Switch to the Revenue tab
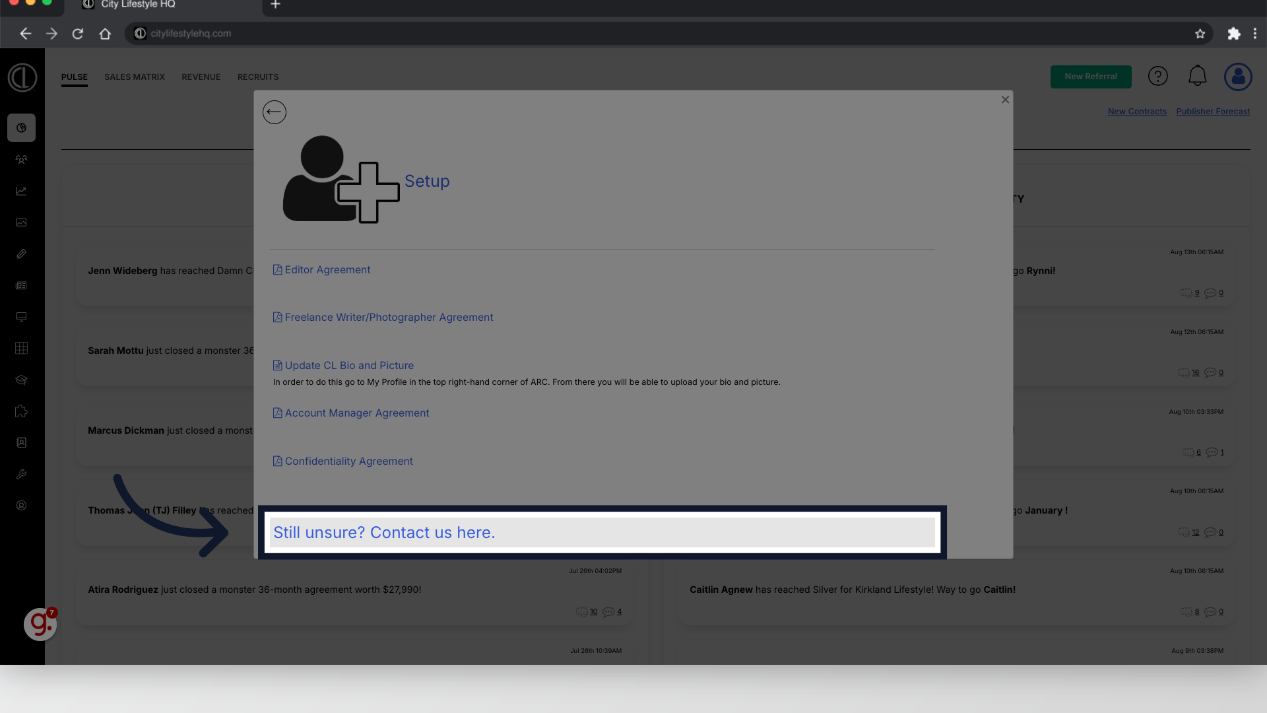The height and width of the screenshot is (713, 1267). tap(201, 77)
